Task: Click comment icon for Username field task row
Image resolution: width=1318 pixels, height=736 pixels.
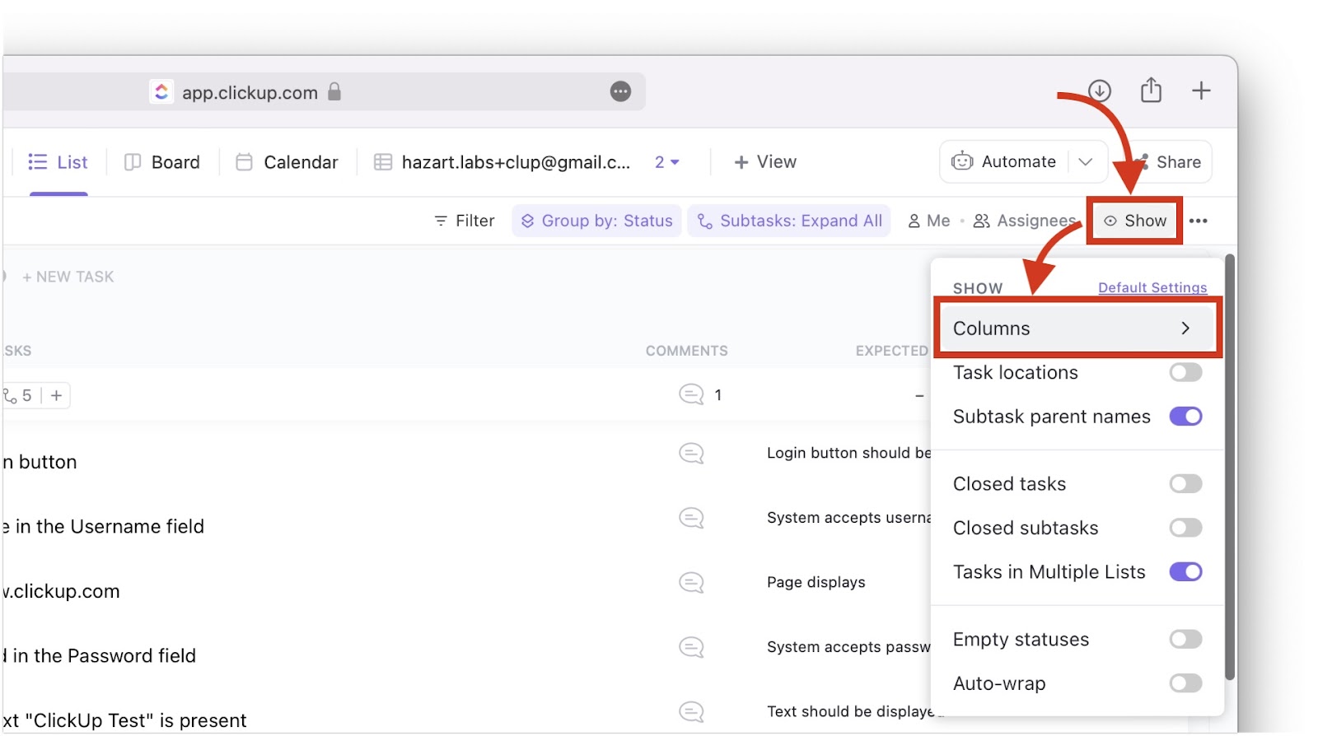Action: (691, 518)
